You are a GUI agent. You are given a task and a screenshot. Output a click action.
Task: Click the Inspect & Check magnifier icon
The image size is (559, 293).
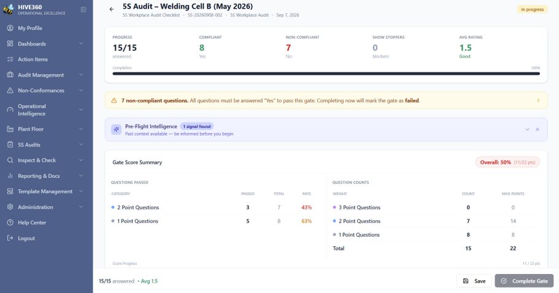click(10, 160)
